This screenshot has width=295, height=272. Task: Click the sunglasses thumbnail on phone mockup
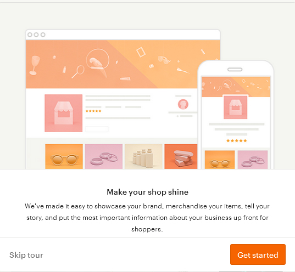coord(220,160)
